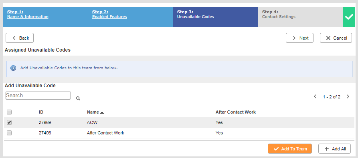The height and width of the screenshot is (158, 358).
Task: Click the green checkmark finish icon
Action: coord(349,17)
